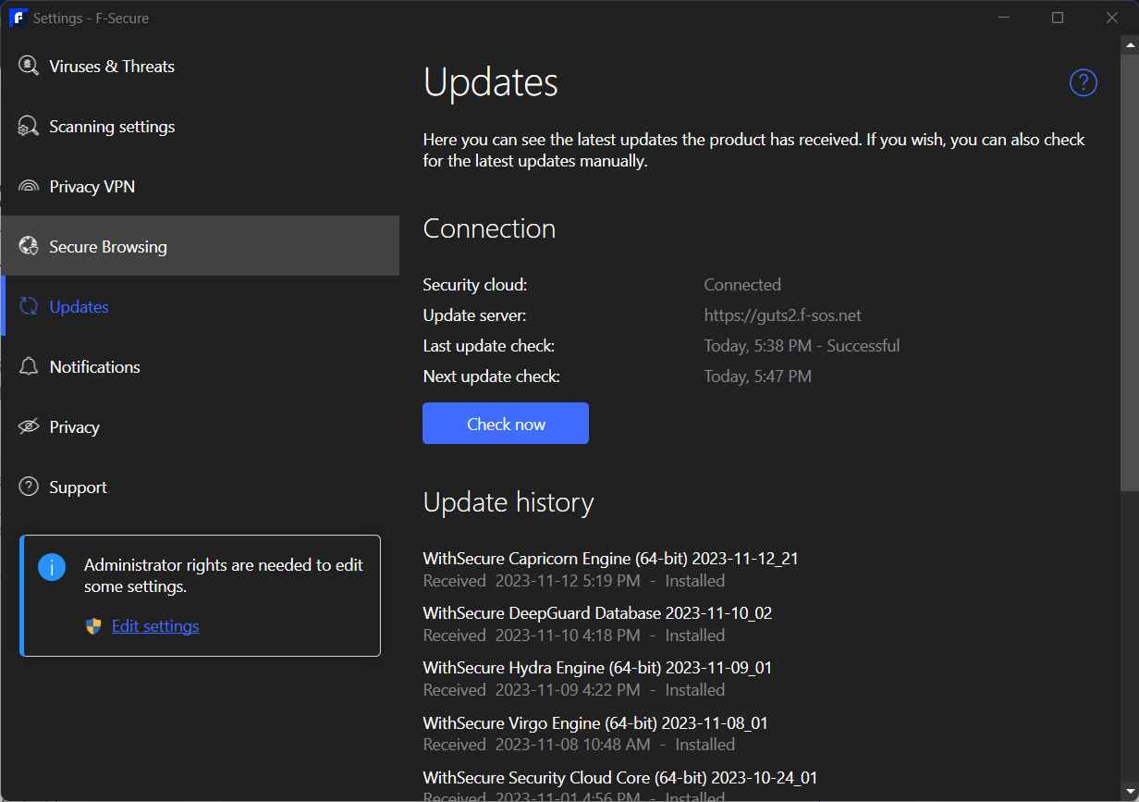
Task: Click 'Administrator rights are needed' message text
Action: tap(224, 575)
